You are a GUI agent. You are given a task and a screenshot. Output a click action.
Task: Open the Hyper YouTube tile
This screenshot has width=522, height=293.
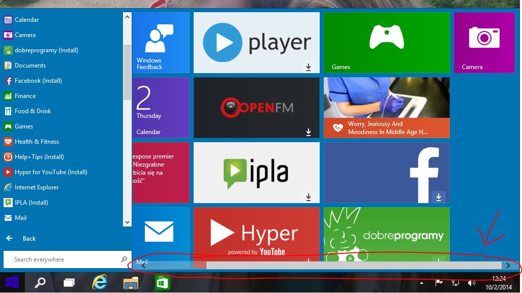point(256,234)
